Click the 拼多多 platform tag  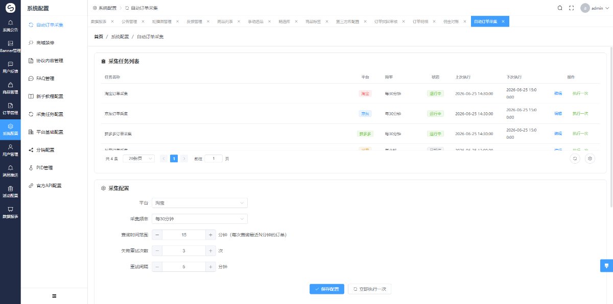[x=365, y=134]
